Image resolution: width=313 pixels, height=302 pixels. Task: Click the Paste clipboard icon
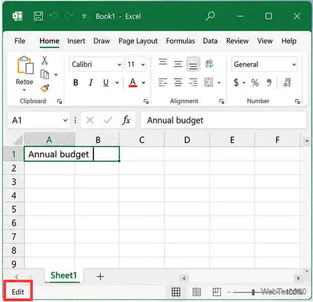tap(25, 65)
